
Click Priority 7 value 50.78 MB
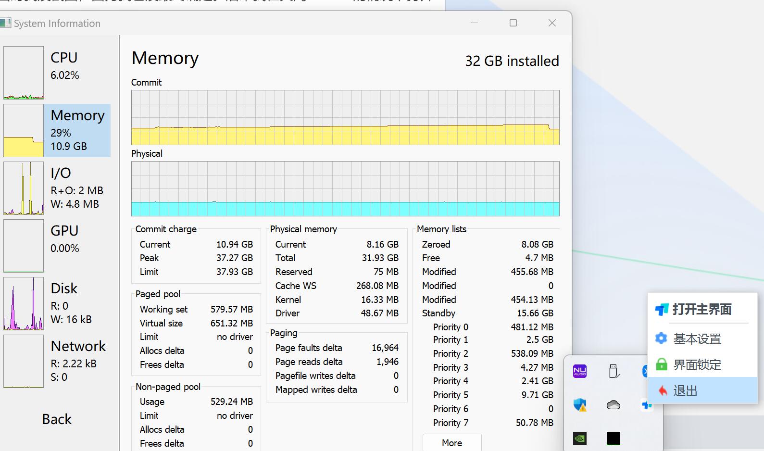[534, 423]
